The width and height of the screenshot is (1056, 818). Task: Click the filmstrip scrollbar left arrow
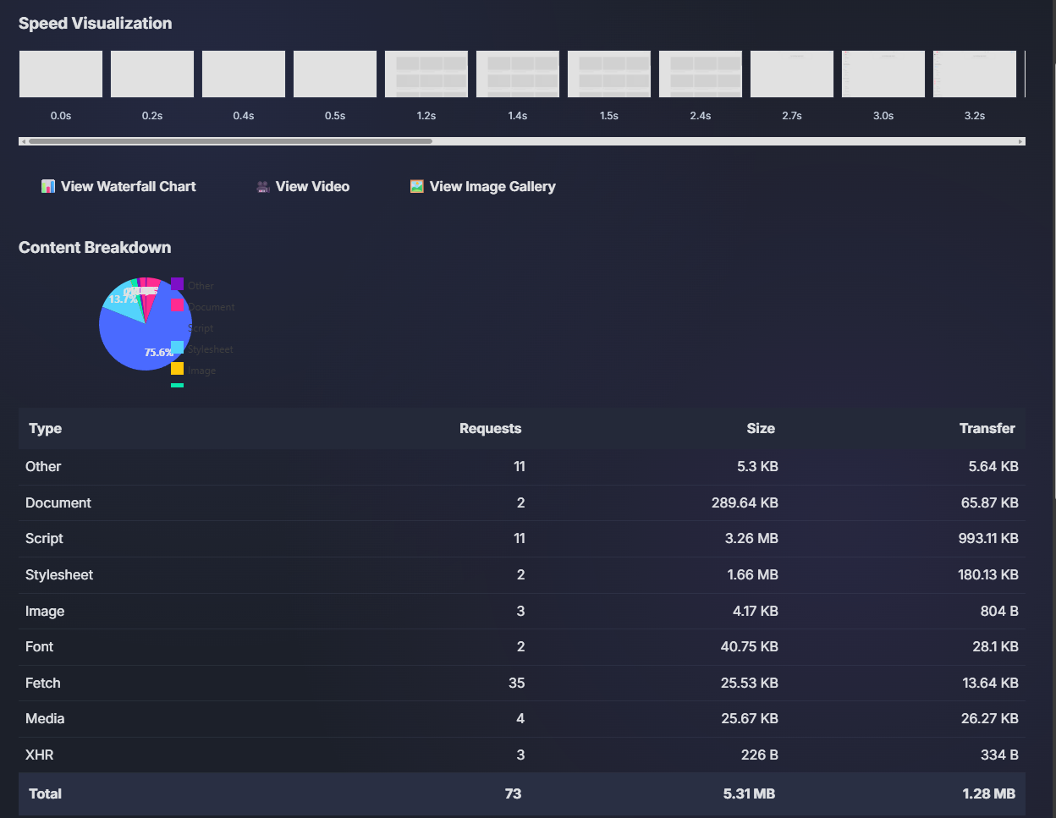(x=23, y=141)
